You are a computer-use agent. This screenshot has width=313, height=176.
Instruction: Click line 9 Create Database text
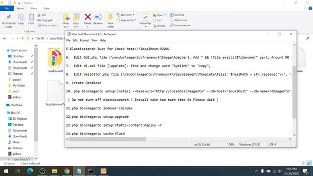click(84, 83)
